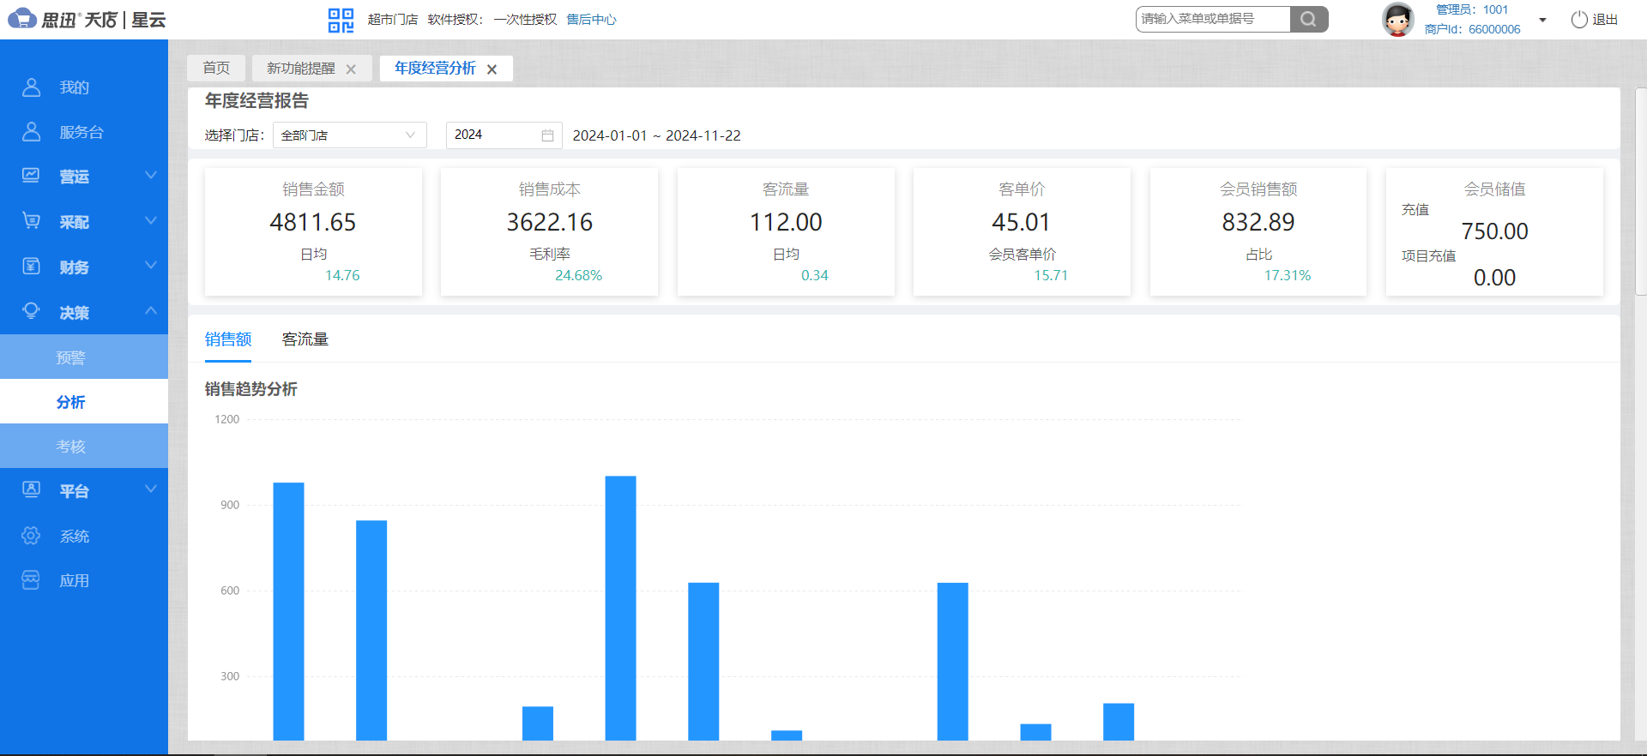1647x756 pixels.
Task: Open 服务台 in the sidebar
Action: [81, 132]
